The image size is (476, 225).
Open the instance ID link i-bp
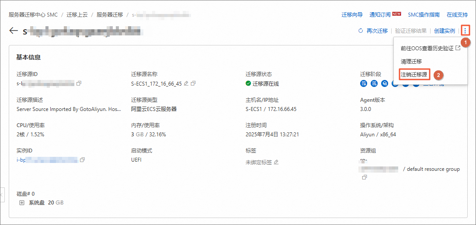coord(47,160)
